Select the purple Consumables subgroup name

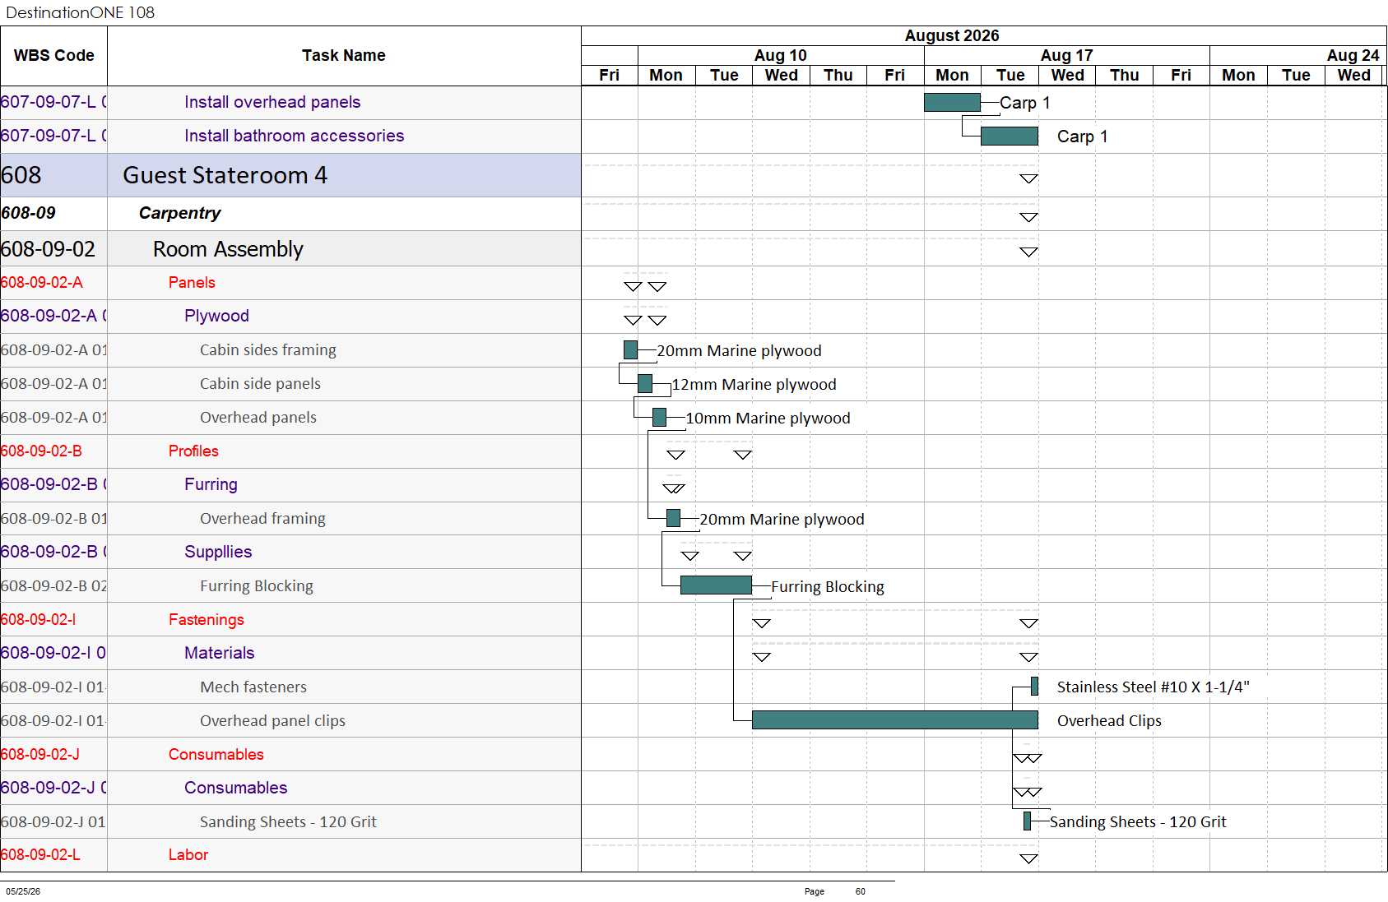click(x=236, y=788)
